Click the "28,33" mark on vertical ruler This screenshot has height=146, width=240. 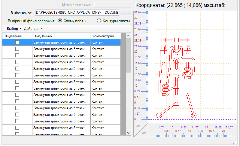138,23
